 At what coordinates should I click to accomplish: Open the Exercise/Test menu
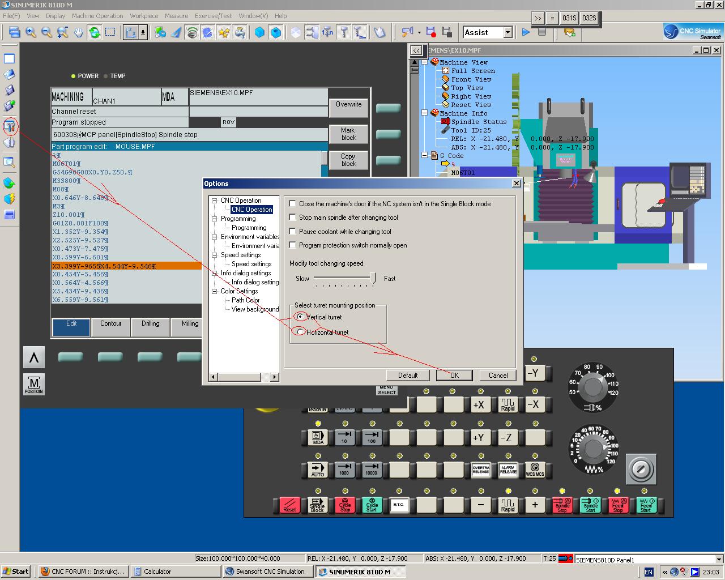(214, 16)
